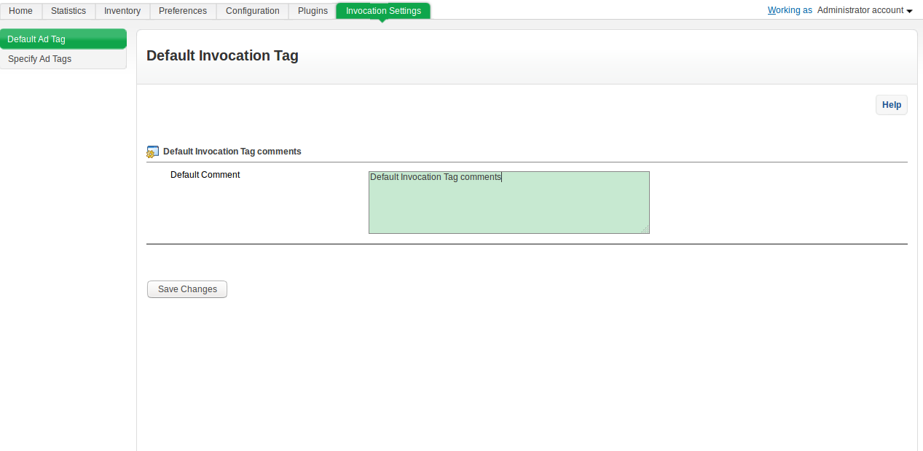
Task: Click the Save Changes button
Action: click(187, 289)
